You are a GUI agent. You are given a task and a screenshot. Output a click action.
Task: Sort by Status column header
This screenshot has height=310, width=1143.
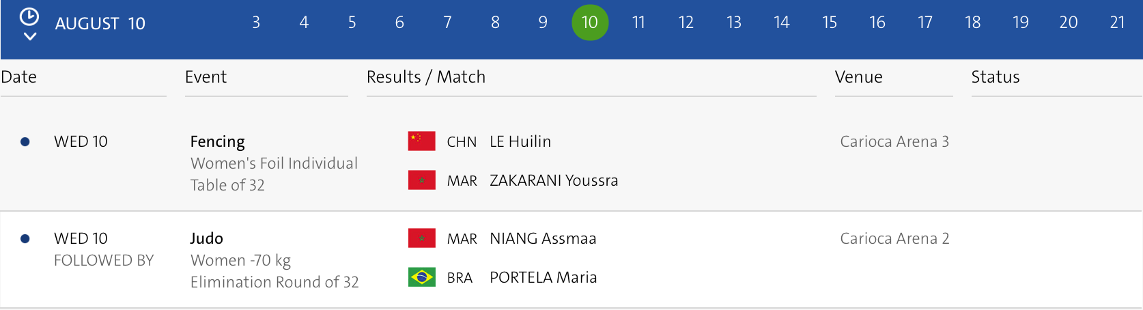click(995, 77)
